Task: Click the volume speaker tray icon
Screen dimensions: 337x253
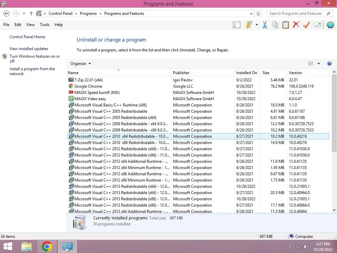Action: coord(306,247)
